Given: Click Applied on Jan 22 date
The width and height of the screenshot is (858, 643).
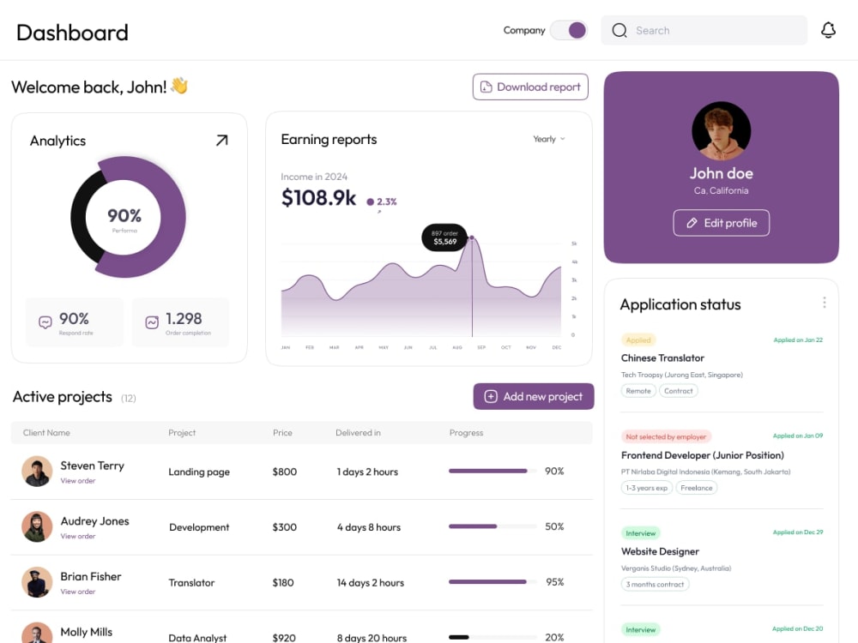Looking at the screenshot, I should click(798, 340).
